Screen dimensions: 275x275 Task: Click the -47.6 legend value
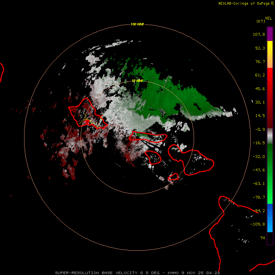259,170
